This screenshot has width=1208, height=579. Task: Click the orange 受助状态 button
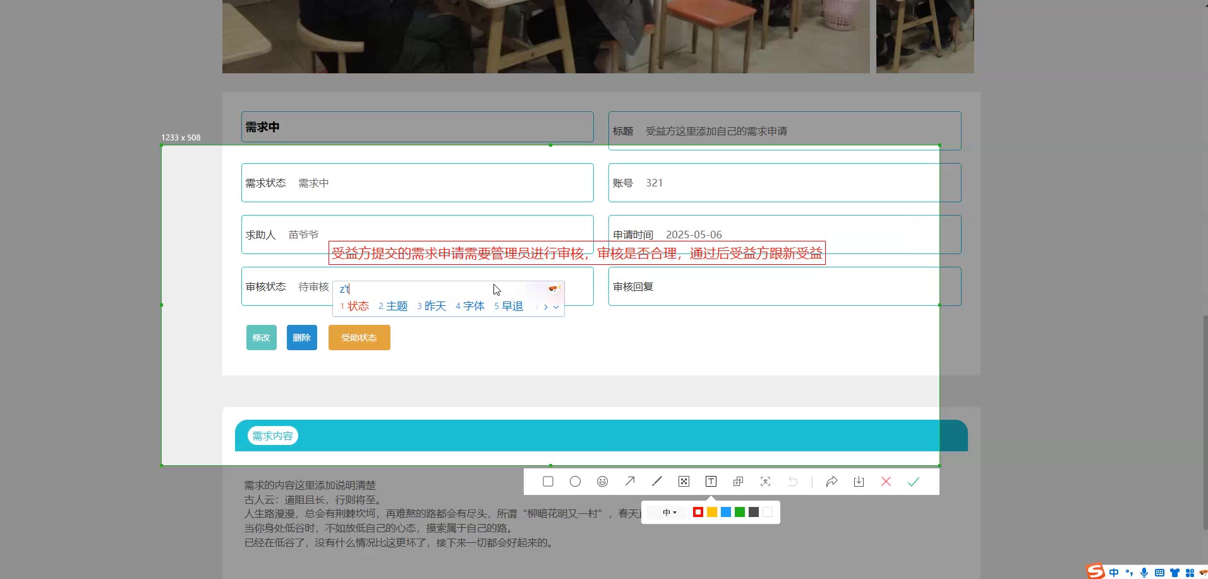[359, 338]
